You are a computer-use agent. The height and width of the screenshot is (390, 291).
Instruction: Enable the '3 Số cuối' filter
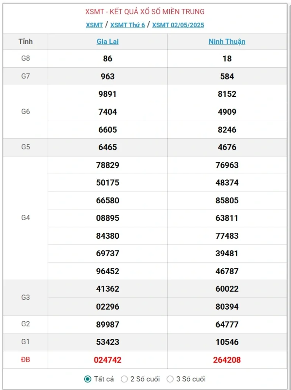[170, 379]
